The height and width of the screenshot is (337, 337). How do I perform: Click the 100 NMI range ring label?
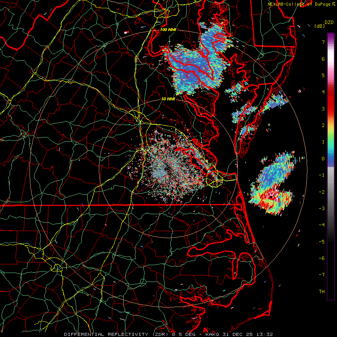point(168,30)
